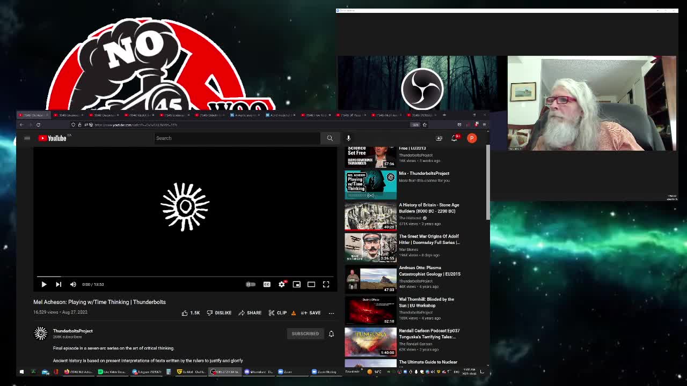
Task: Enable miniplayer mode
Action: (296, 284)
